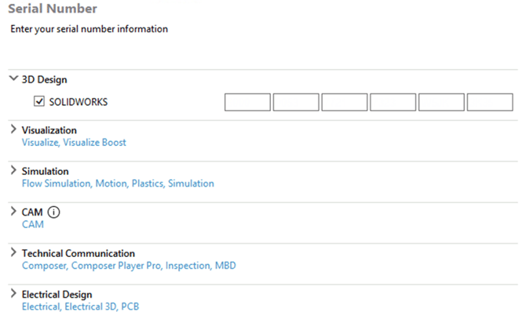Click the fifth serial number field

pyautogui.click(x=442, y=102)
